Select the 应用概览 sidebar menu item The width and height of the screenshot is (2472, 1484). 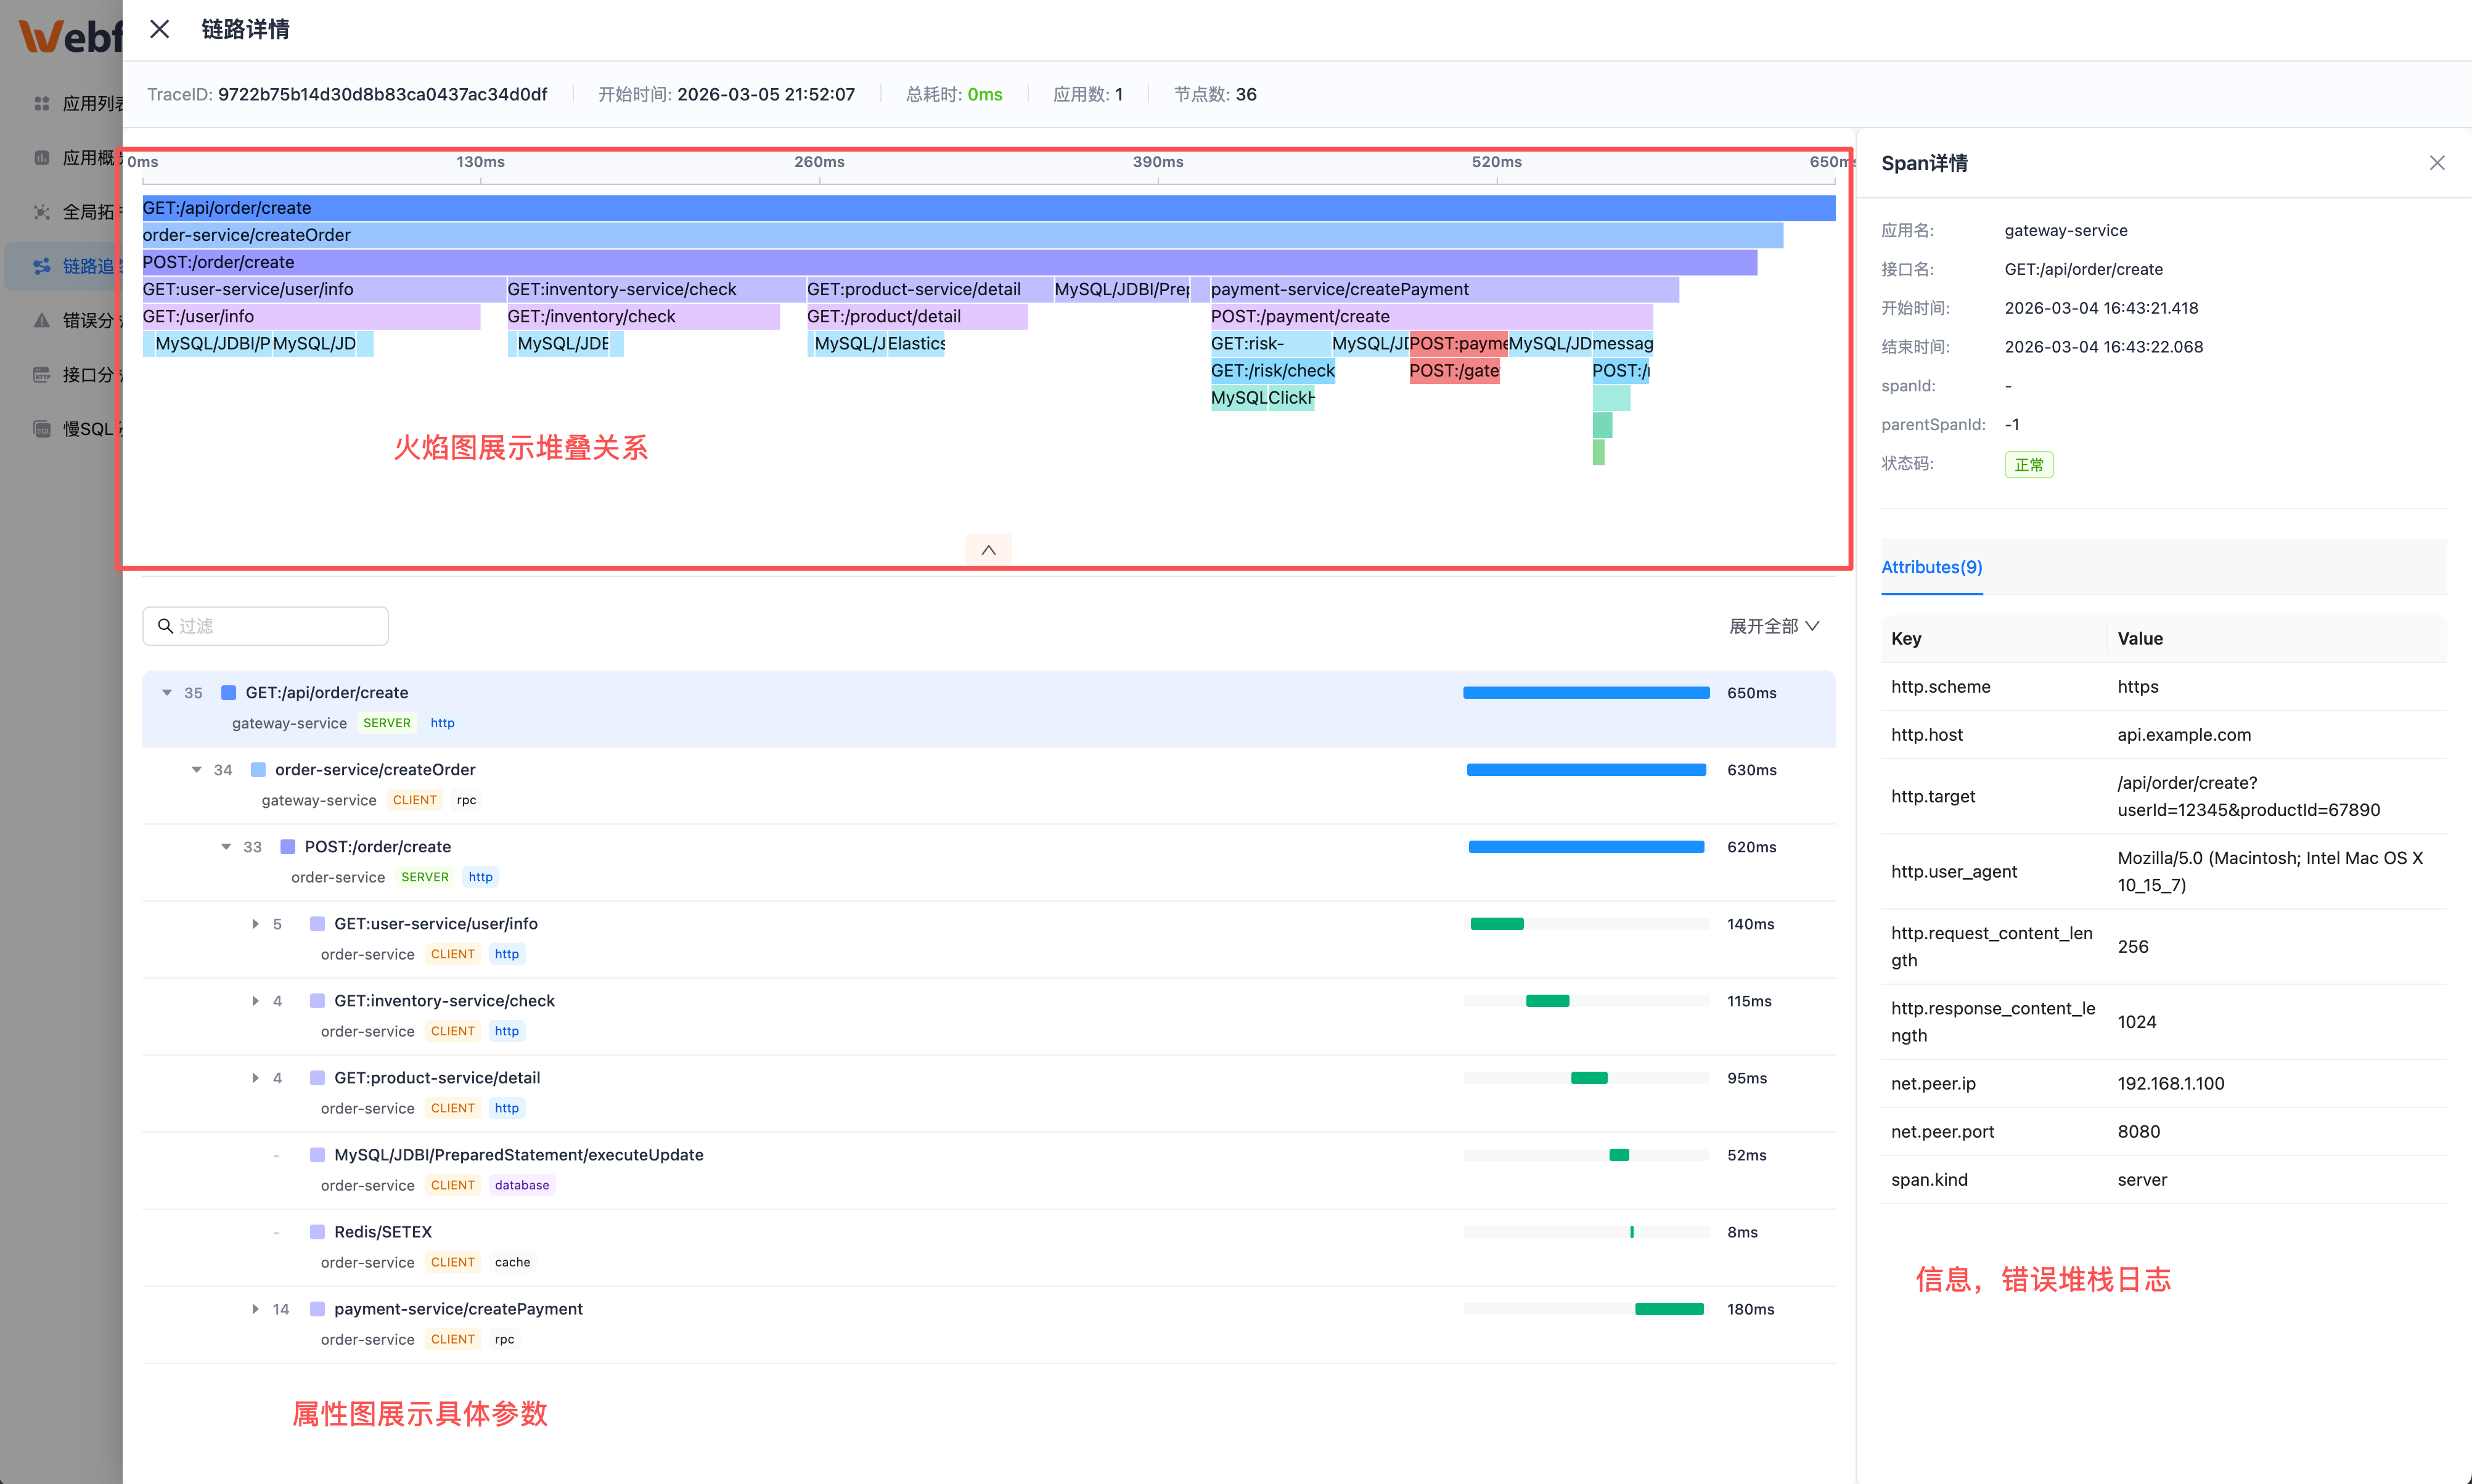click(88, 158)
